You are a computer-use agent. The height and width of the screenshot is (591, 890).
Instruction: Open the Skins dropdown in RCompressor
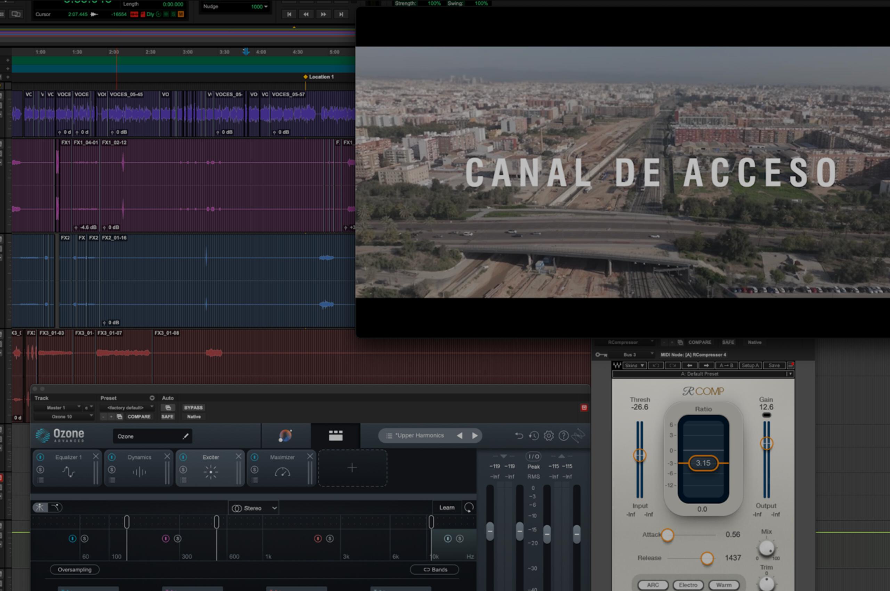(x=634, y=365)
